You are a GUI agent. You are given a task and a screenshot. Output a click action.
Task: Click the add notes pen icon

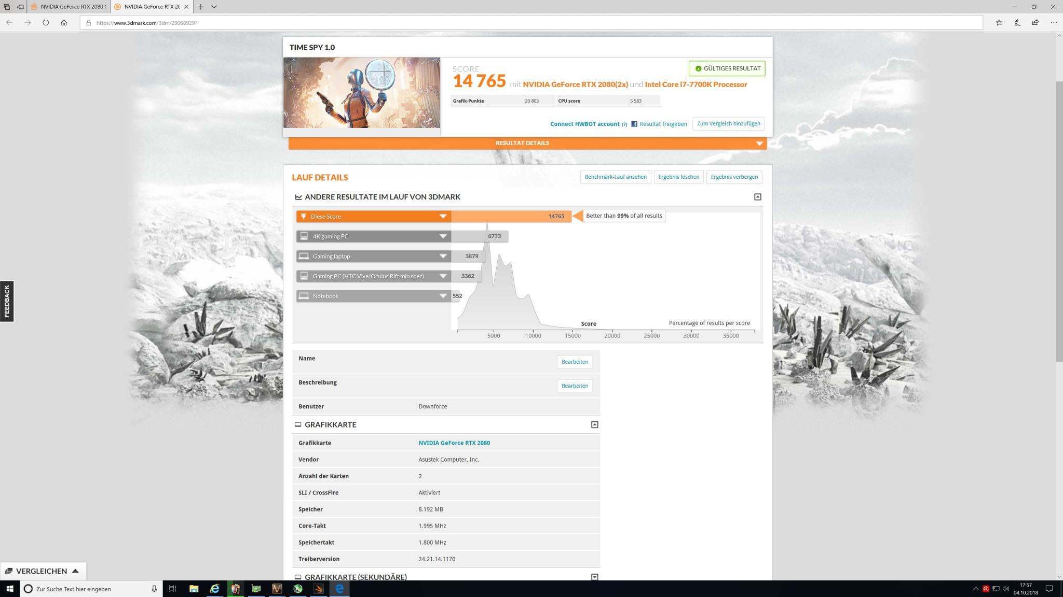[1017, 22]
